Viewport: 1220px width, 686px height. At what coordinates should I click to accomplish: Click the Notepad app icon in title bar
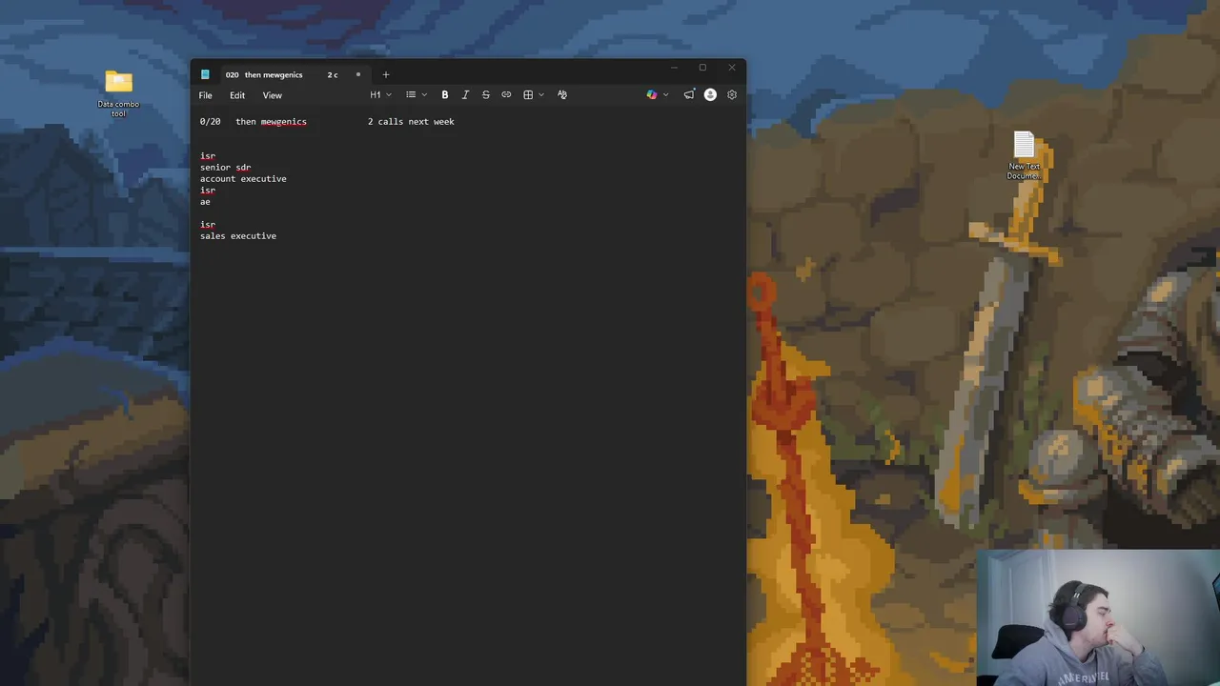click(205, 74)
